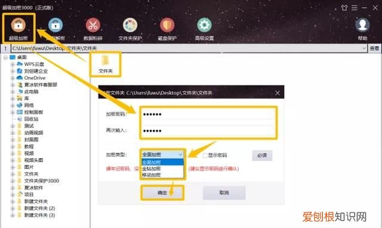This screenshot has height=228, width=382.
Task: Click the 加密密码 password field
Action: [x=208, y=114]
